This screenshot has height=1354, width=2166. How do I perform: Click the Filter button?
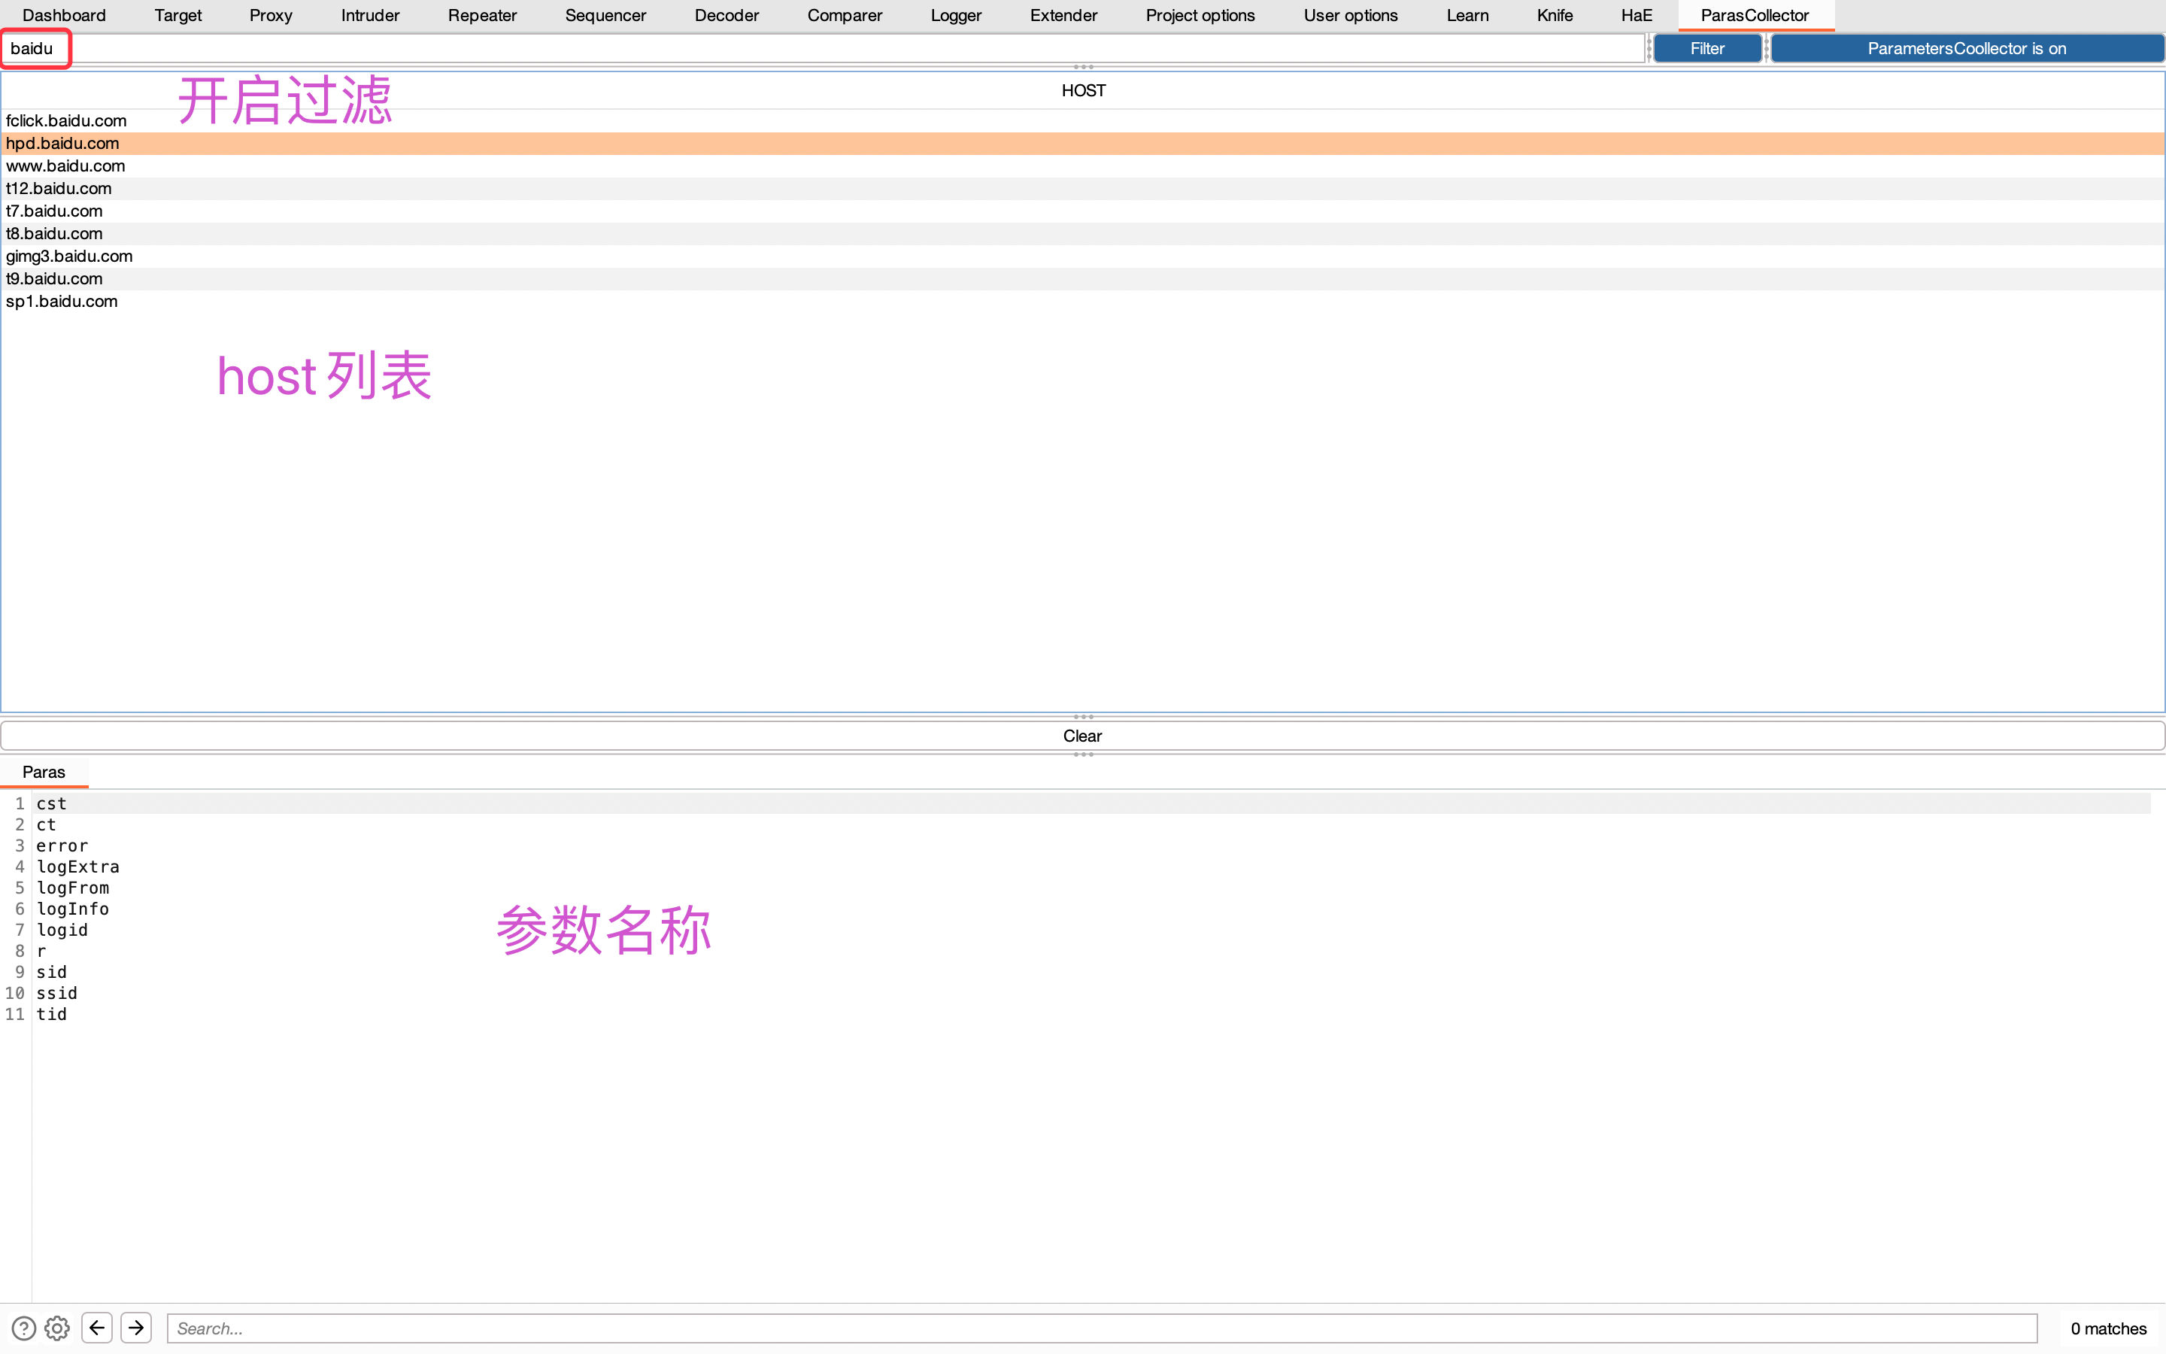[1706, 48]
